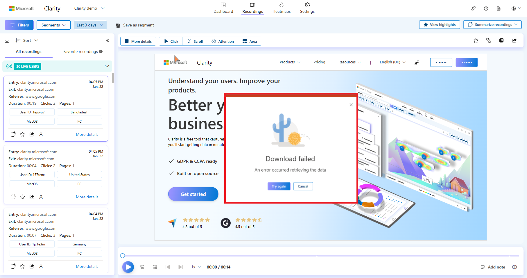Click the recordings list scrollbar
The image size is (527, 278).
(113, 78)
